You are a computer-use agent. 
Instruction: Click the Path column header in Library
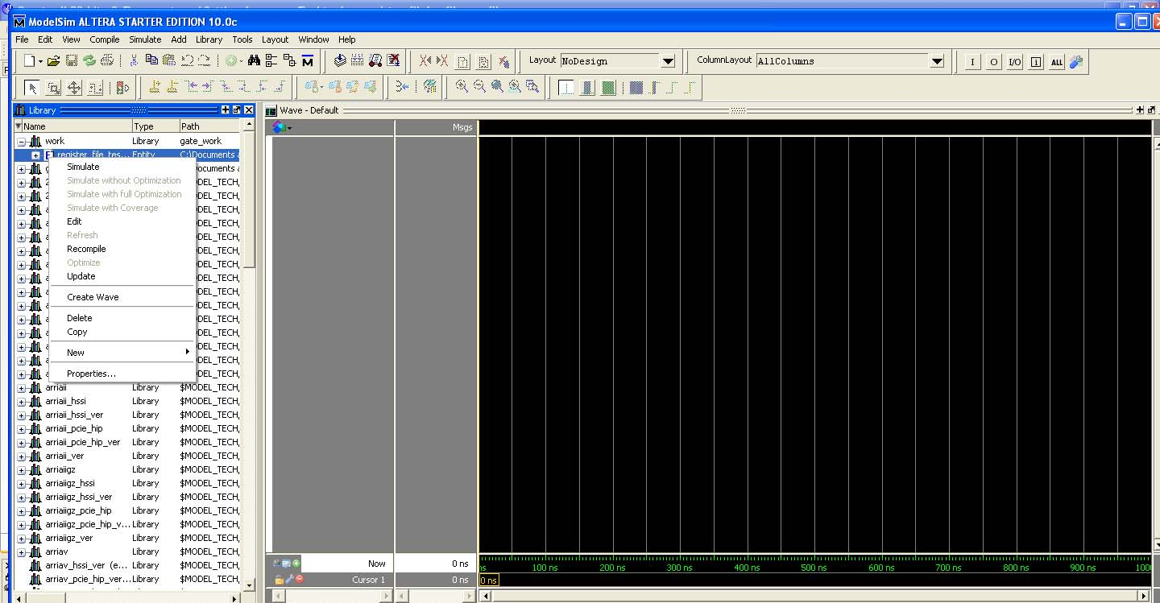209,126
